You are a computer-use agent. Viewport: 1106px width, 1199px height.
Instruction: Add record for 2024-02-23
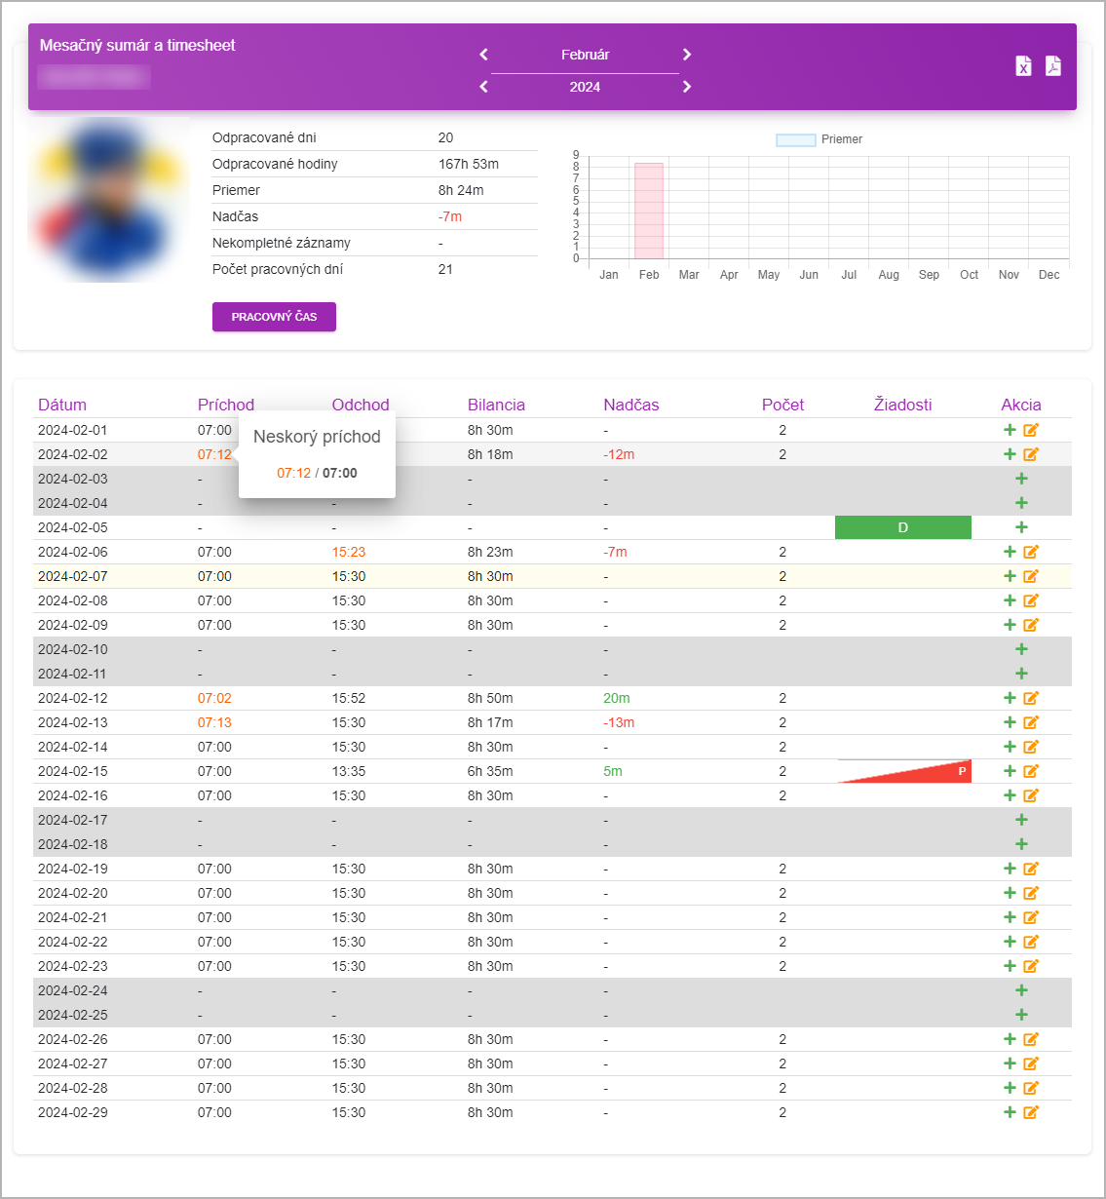(1010, 966)
